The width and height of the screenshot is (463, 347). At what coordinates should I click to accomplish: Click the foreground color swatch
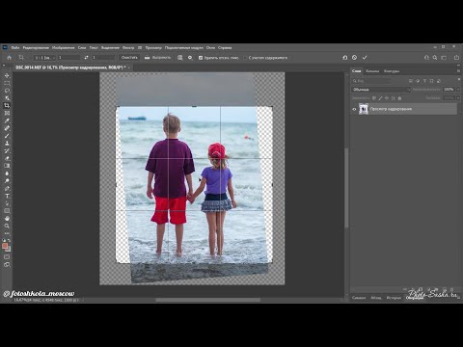(x=5, y=246)
